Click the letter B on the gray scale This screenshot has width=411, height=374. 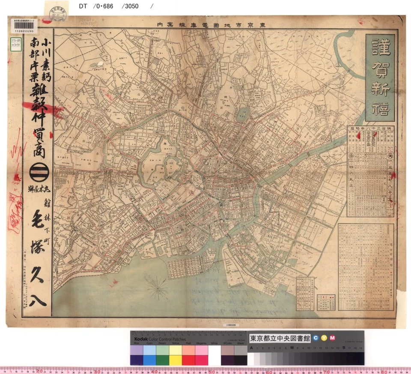[x=344, y=348]
